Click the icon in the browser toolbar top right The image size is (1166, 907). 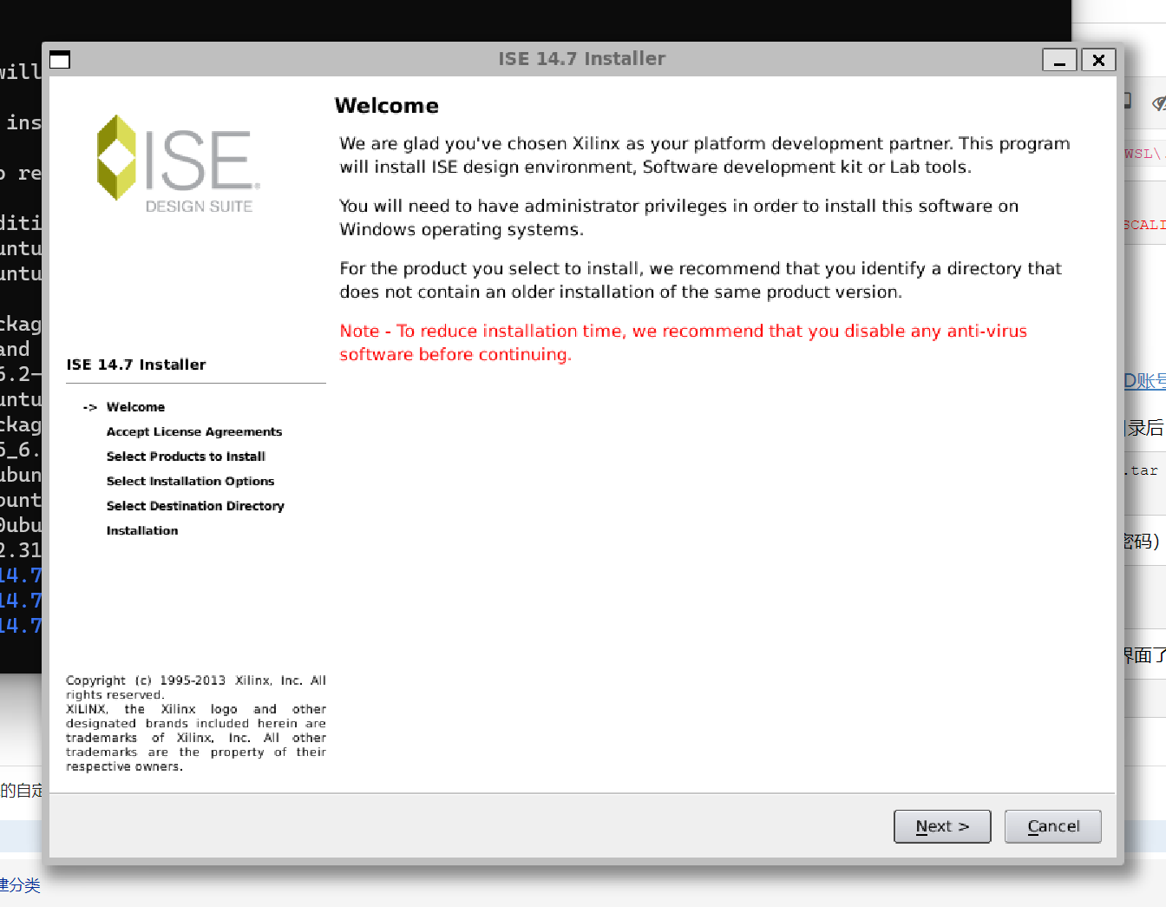tap(1159, 102)
